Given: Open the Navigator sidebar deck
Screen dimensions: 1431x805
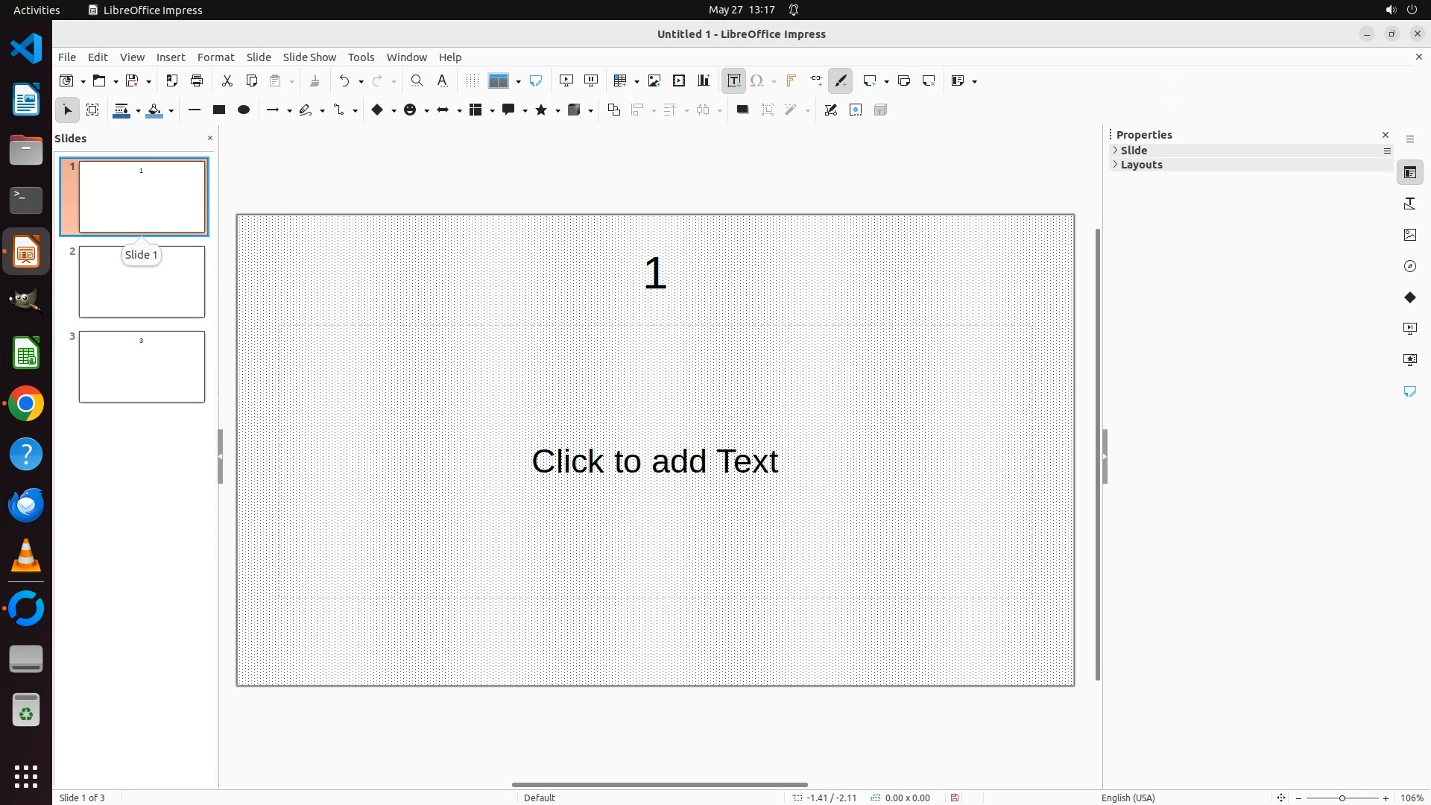Looking at the screenshot, I should pos(1410,266).
